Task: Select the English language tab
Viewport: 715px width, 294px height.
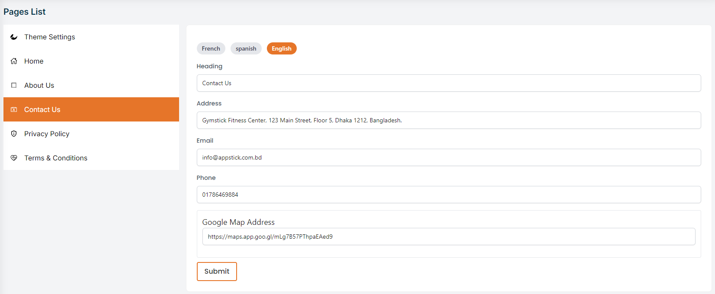Action: click(x=281, y=48)
